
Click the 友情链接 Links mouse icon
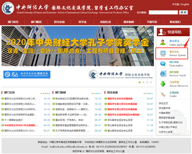point(163,94)
